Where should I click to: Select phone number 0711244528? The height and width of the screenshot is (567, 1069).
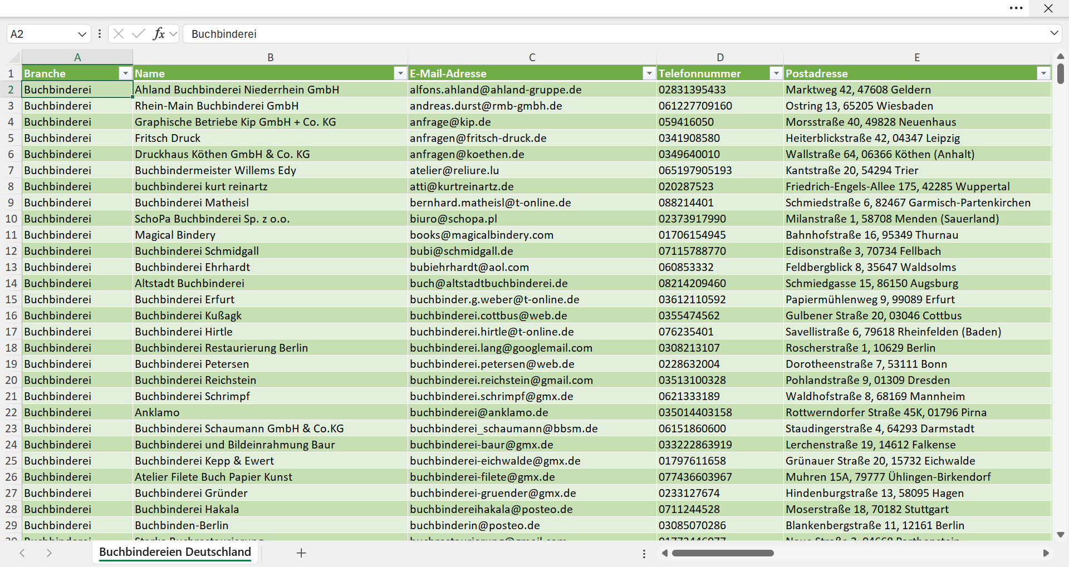720,509
